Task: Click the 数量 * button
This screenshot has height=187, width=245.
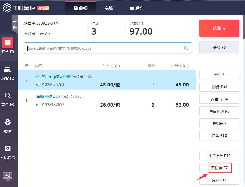Action: [219, 75]
